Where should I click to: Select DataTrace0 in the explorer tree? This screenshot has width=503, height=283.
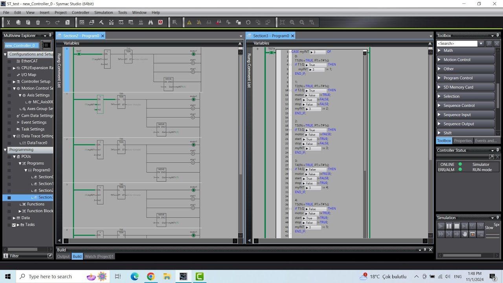click(37, 143)
